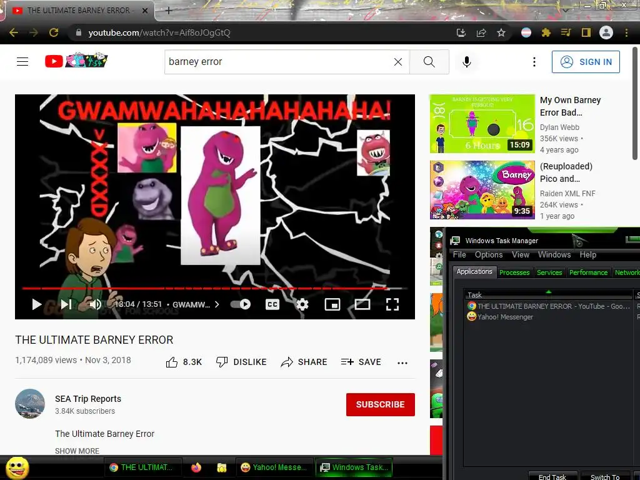
Task: Open View menu in Task Manager
Action: click(x=521, y=255)
